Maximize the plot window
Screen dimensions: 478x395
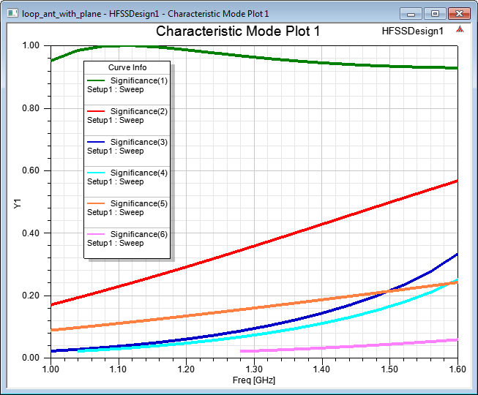point(434,13)
